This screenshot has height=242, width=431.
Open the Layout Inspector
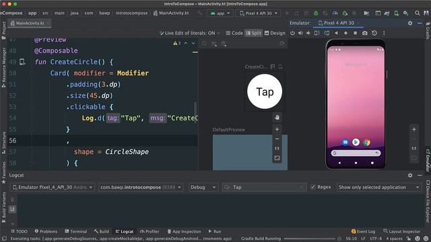click(402, 231)
